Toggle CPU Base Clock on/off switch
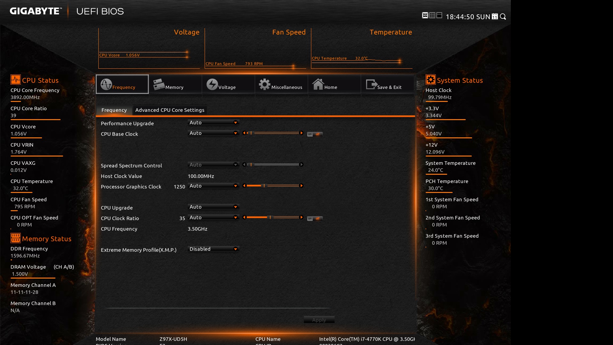 pyautogui.click(x=315, y=134)
